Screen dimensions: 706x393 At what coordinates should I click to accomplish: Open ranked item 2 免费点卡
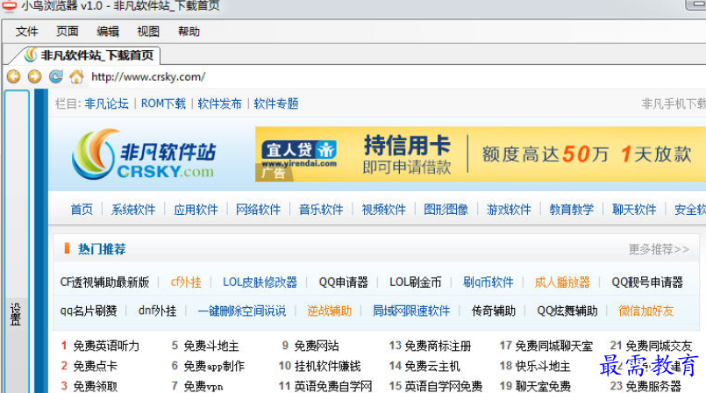click(x=96, y=366)
